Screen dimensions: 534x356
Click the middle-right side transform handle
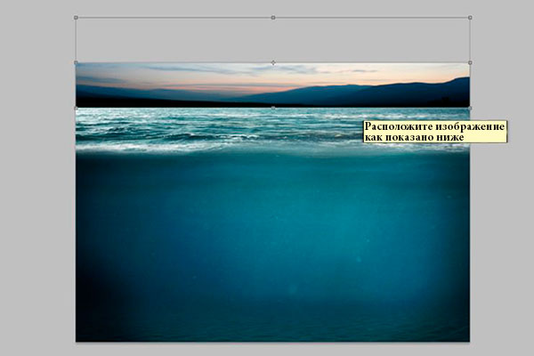tap(470, 62)
